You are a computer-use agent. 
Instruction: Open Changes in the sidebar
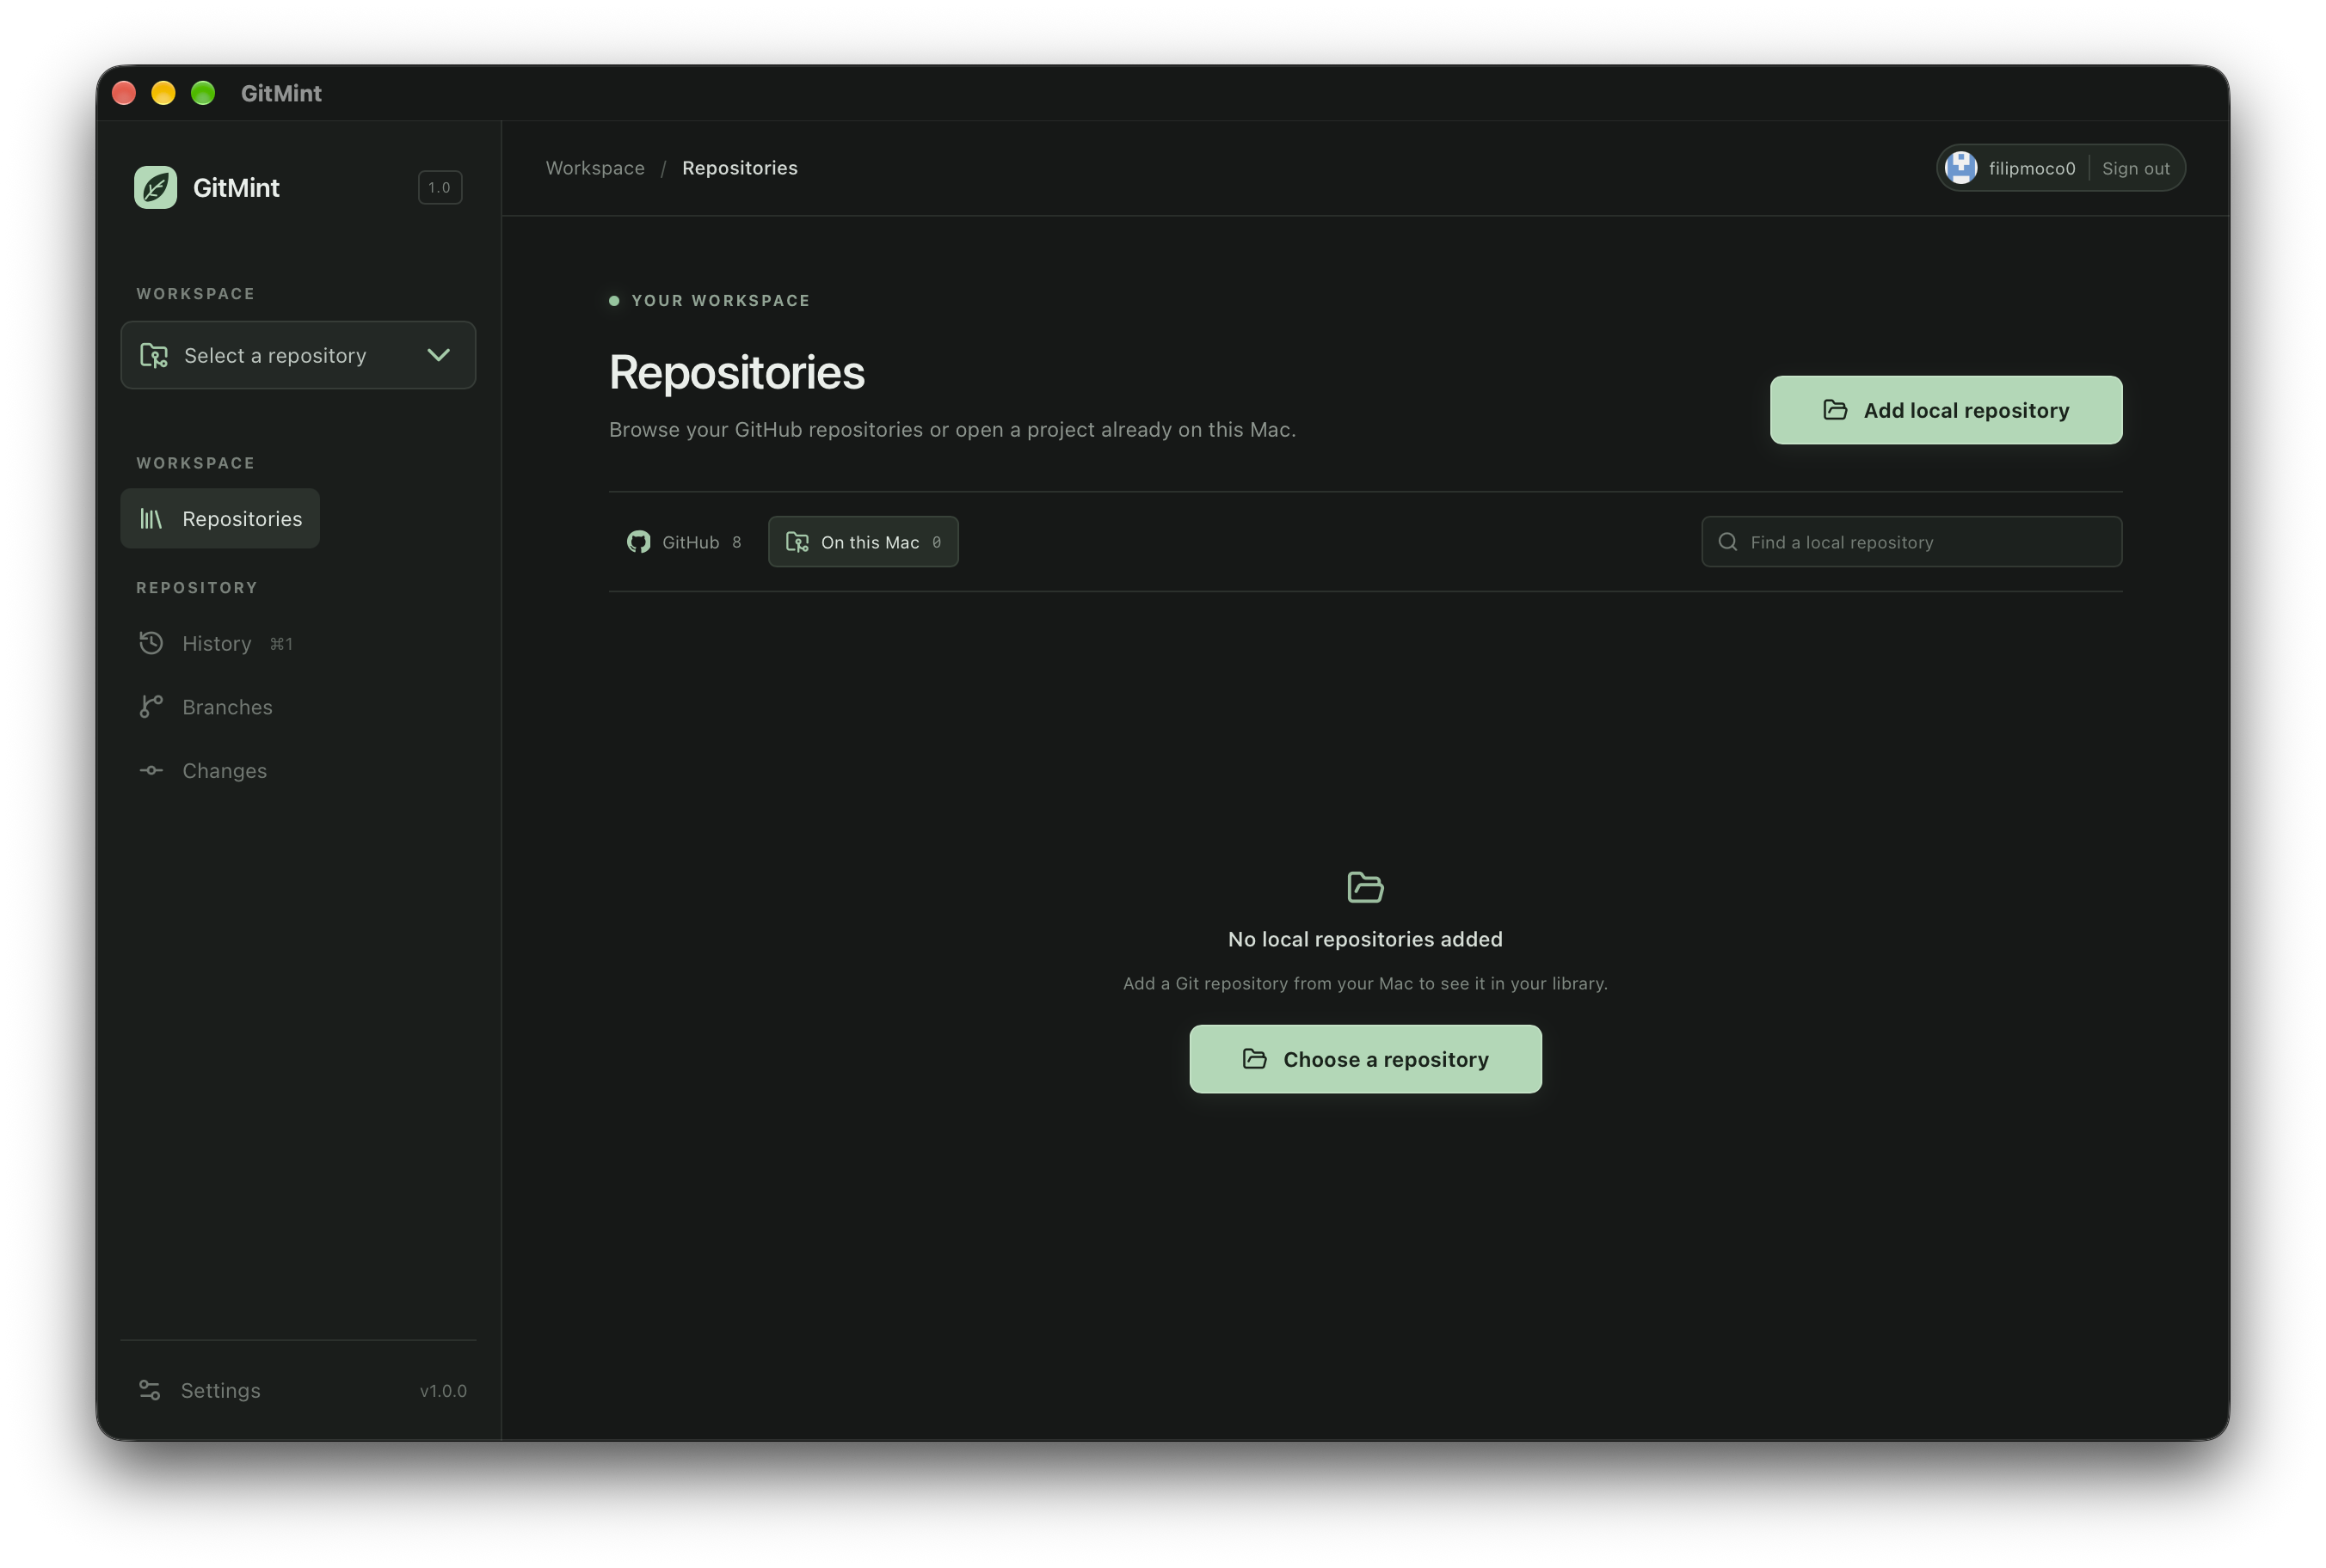tap(203, 770)
